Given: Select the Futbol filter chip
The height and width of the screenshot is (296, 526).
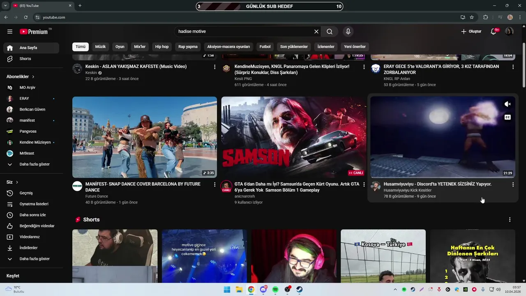Looking at the screenshot, I should [265, 47].
